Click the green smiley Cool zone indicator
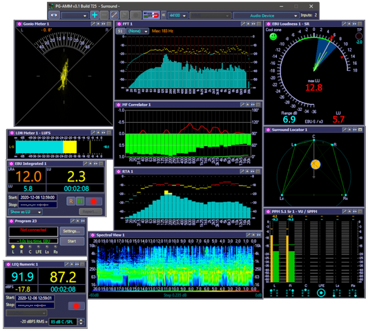Image resolution: width=368 pixels, height=331 pixels. click(273, 37)
